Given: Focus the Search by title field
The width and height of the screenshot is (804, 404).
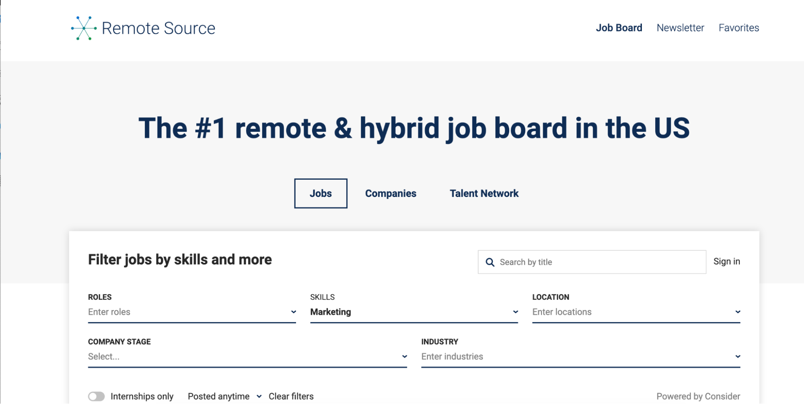Looking at the screenshot, I should (592, 262).
